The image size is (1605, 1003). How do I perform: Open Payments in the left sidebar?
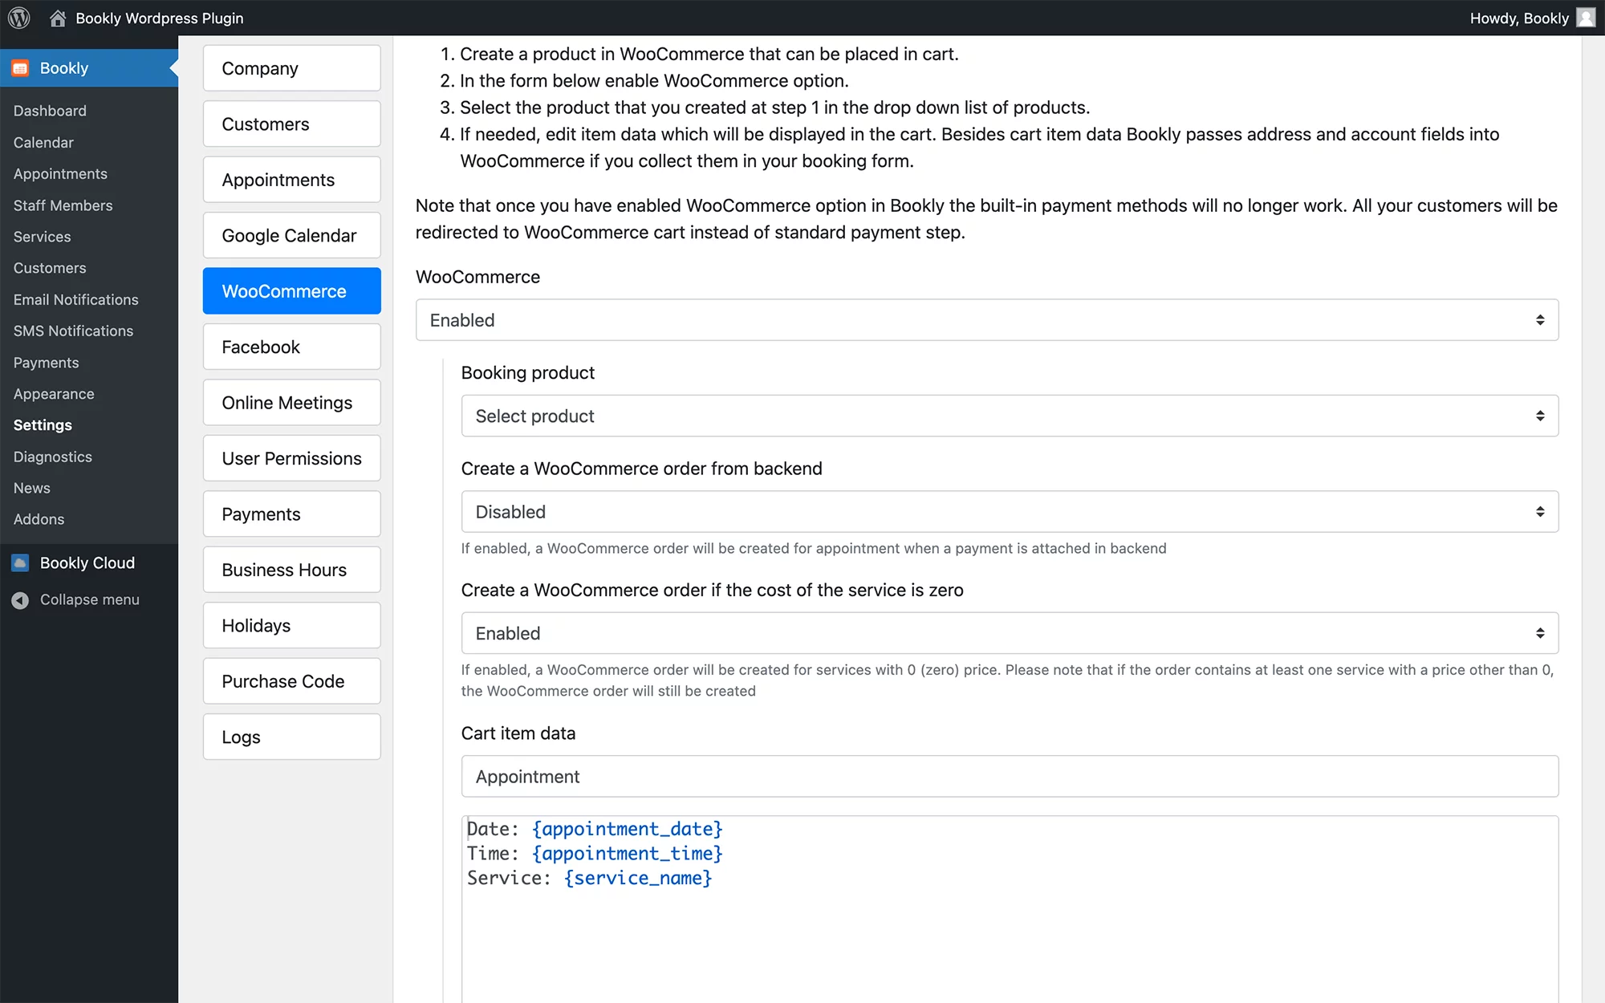(46, 363)
